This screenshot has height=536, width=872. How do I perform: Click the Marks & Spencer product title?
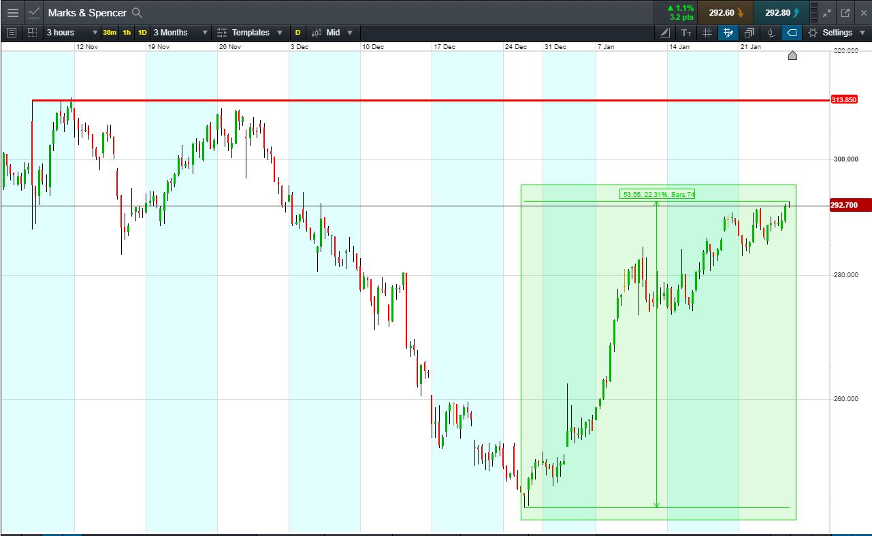87,12
